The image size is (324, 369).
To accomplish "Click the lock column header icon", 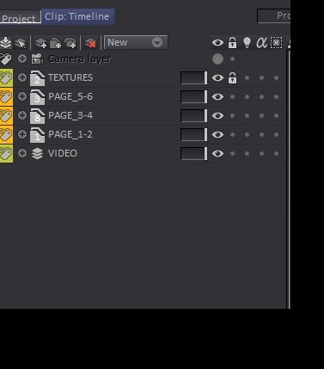I will [x=232, y=43].
